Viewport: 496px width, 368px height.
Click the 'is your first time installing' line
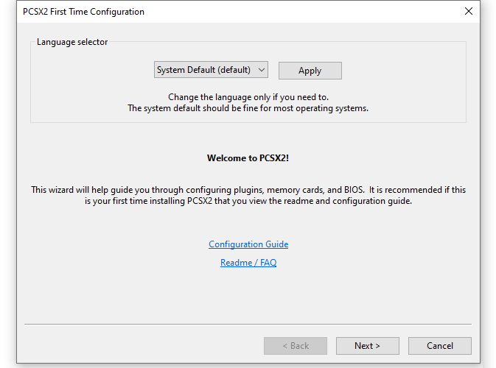(x=248, y=201)
